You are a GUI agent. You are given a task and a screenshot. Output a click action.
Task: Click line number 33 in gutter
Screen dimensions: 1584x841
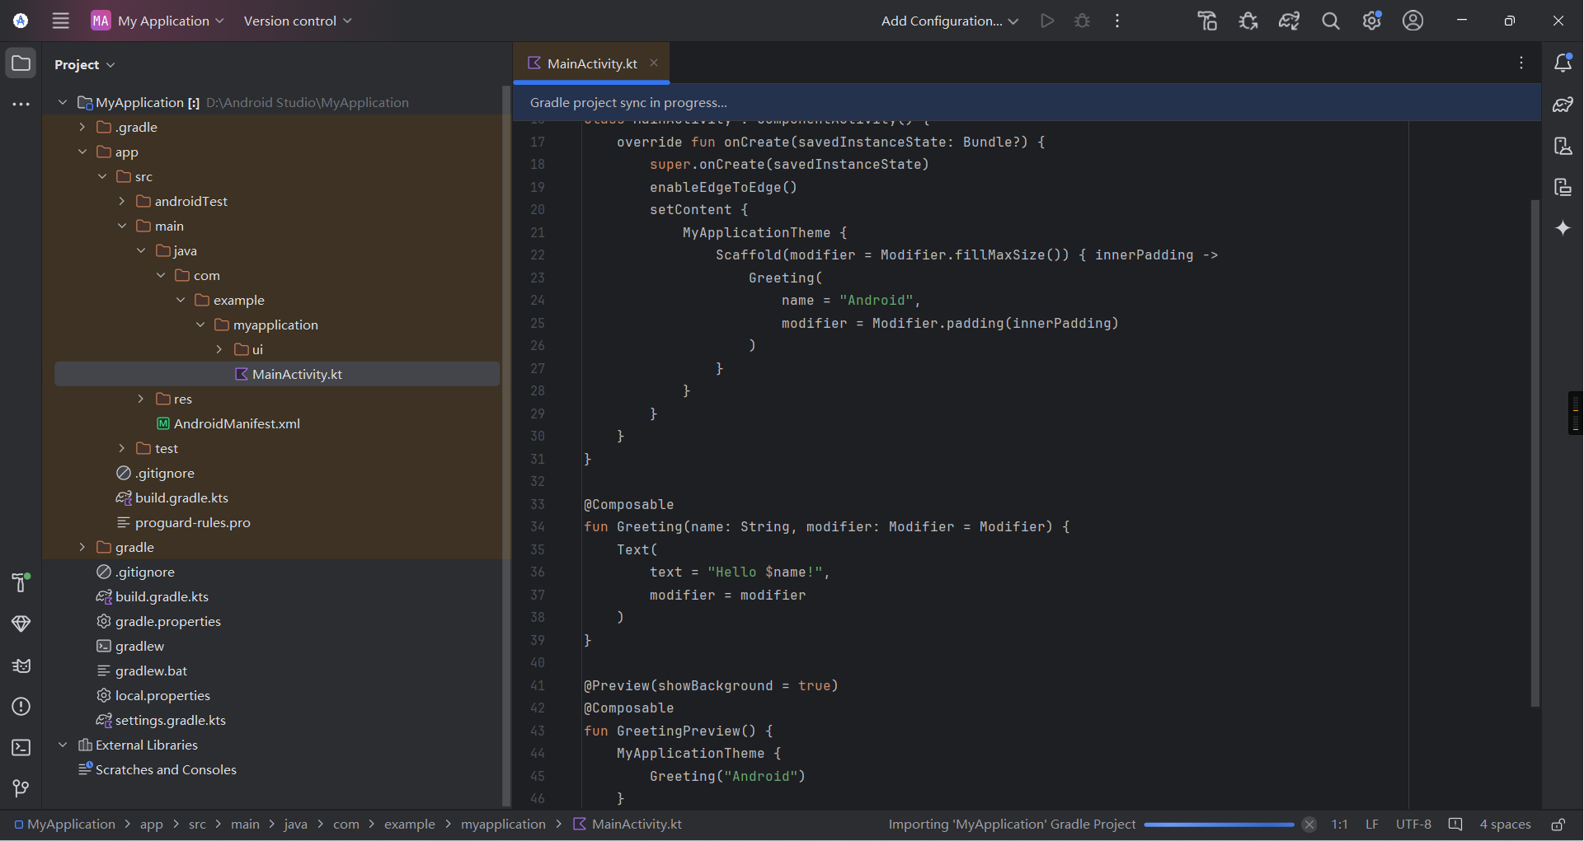[538, 504]
